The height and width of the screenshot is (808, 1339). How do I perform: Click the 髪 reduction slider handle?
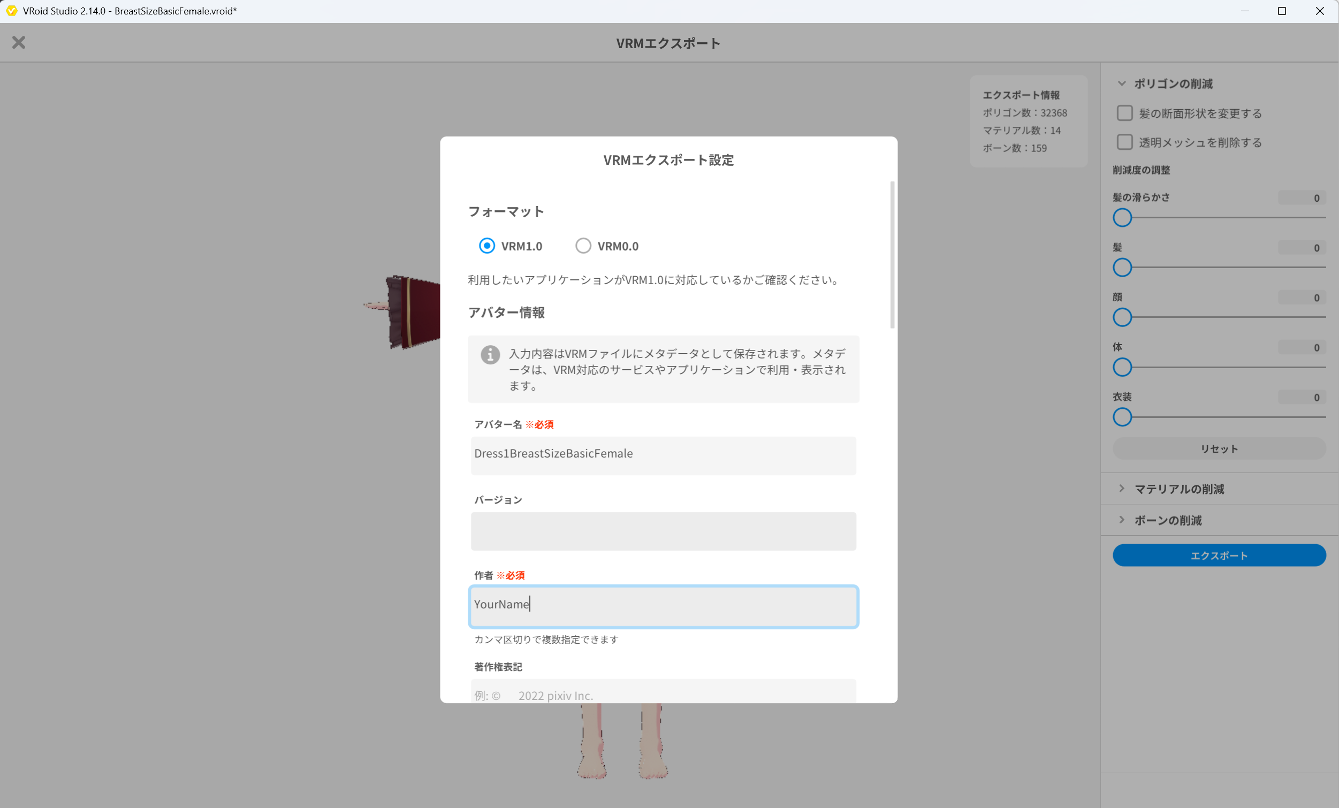(1122, 268)
